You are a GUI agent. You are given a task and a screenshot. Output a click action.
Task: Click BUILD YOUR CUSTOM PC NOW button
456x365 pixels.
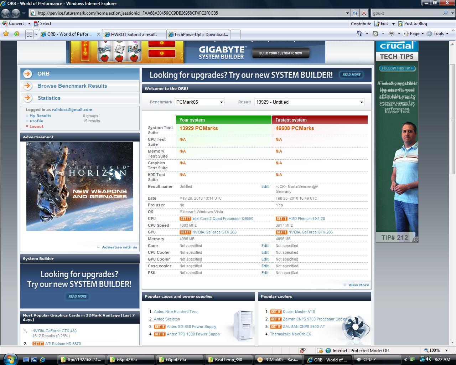(x=281, y=53)
